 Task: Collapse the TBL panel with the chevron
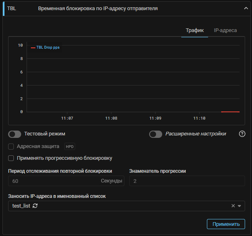tap(245, 8)
